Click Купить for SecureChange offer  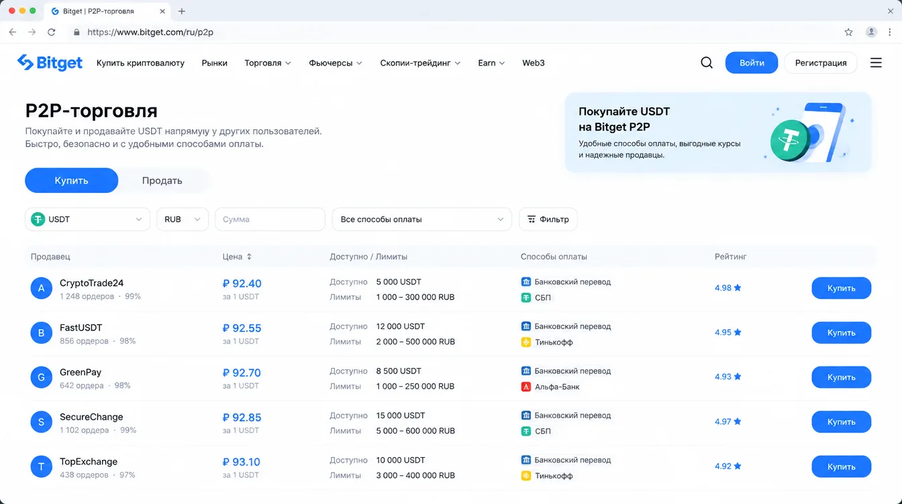pos(842,422)
